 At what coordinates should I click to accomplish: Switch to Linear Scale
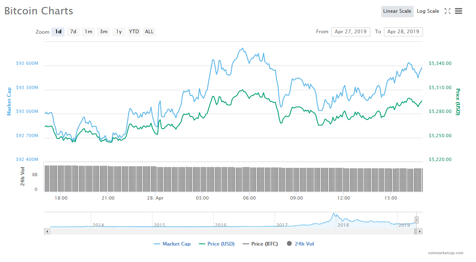click(397, 11)
